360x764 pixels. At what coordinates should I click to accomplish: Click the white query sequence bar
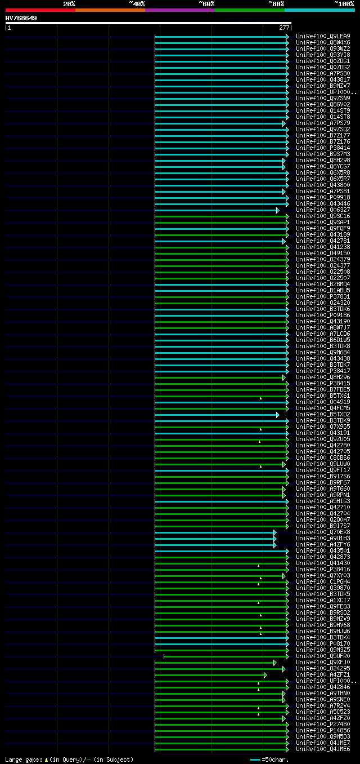point(148,23)
